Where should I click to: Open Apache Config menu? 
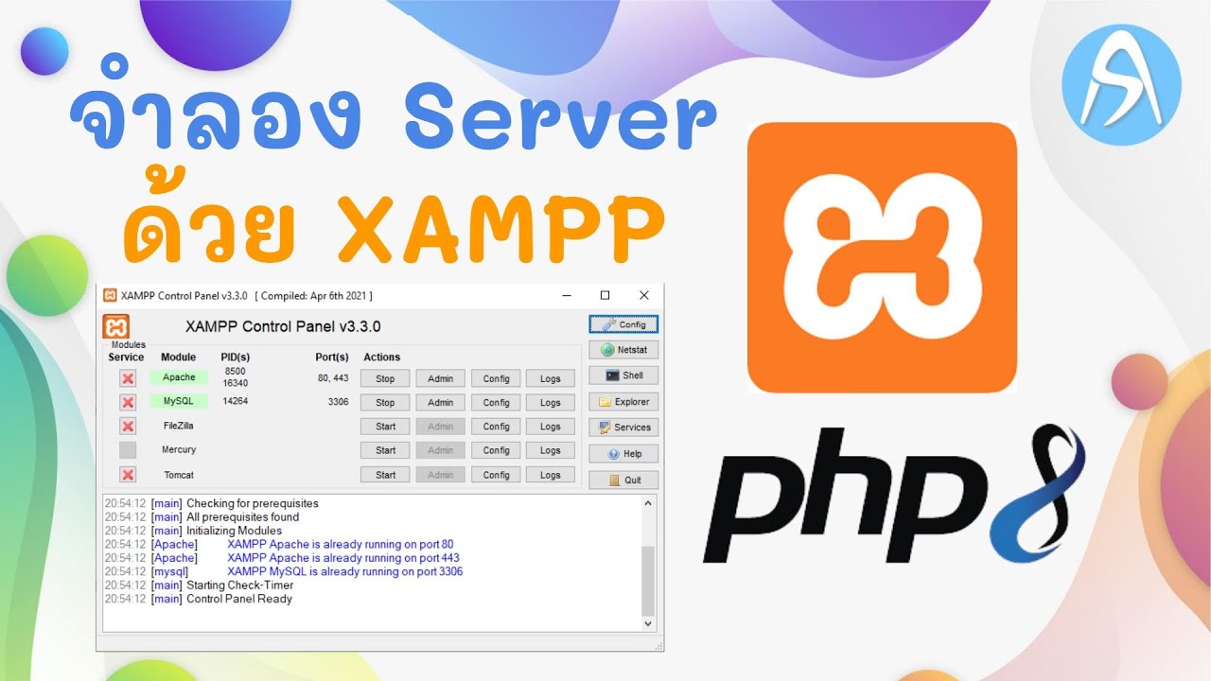pyautogui.click(x=496, y=378)
